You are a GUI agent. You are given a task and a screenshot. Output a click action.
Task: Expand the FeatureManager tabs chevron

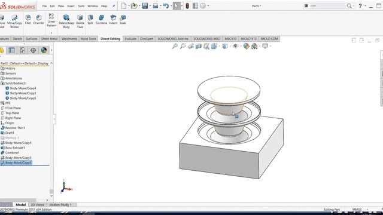coord(51,50)
